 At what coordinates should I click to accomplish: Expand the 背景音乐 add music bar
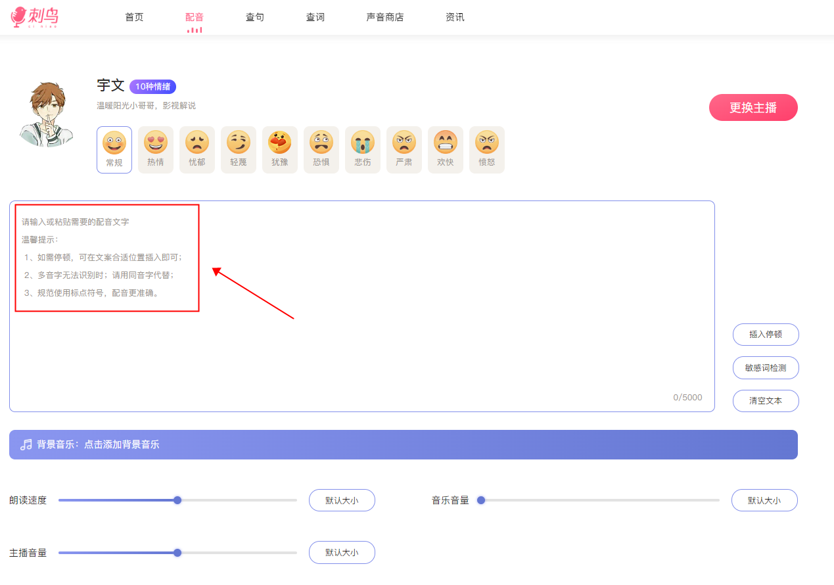click(403, 444)
